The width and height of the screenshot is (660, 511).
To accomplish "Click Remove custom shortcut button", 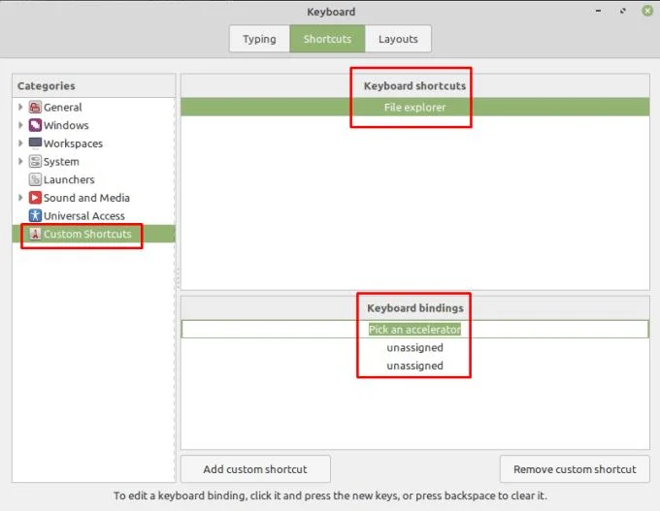I will point(575,469).
